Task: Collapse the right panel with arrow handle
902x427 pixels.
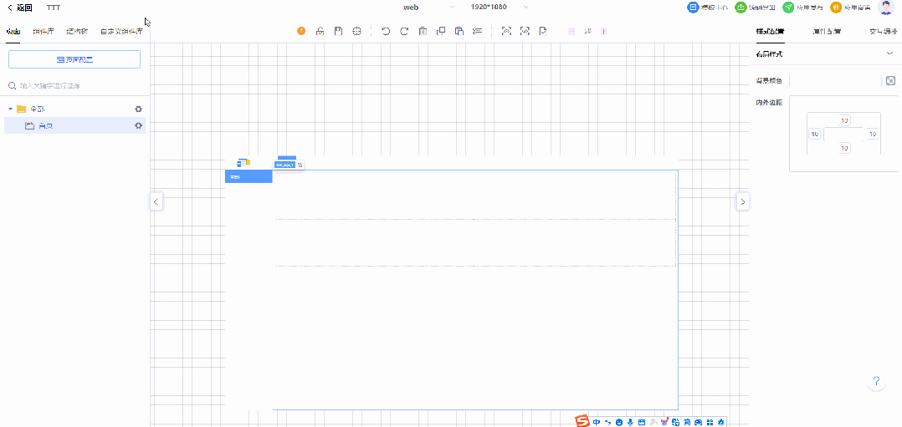Action: [742, 201]
